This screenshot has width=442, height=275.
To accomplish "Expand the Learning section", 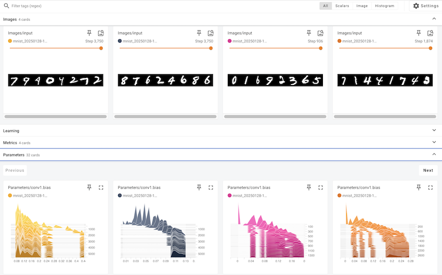I will 434,131.
